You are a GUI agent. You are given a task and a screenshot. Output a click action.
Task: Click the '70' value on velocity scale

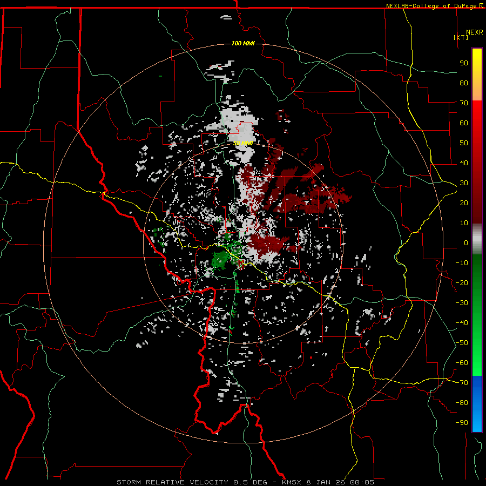point(464,103)
